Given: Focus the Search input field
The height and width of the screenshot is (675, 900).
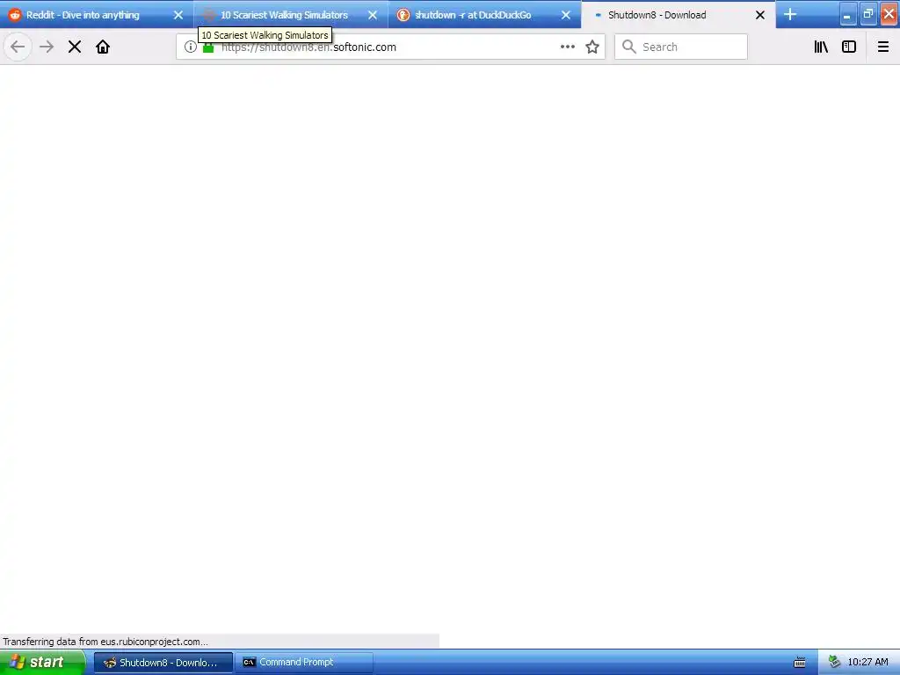Looking at the screenshot, I should click(681, 47).
